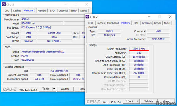The width and height of the screenshot is (177, 106).
Task: Click Validate in the Mainboard window
Action: coord(65,89)
